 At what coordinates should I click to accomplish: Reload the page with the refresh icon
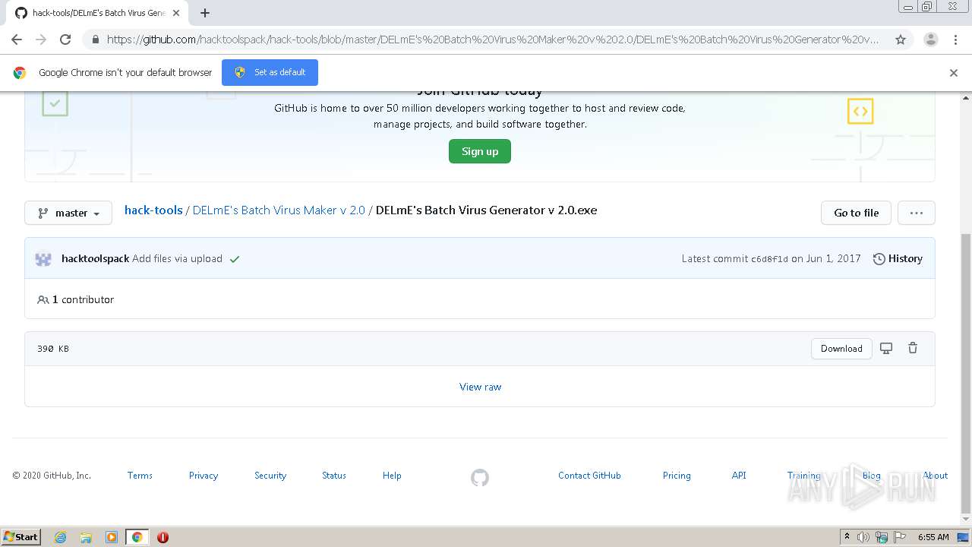65,40
